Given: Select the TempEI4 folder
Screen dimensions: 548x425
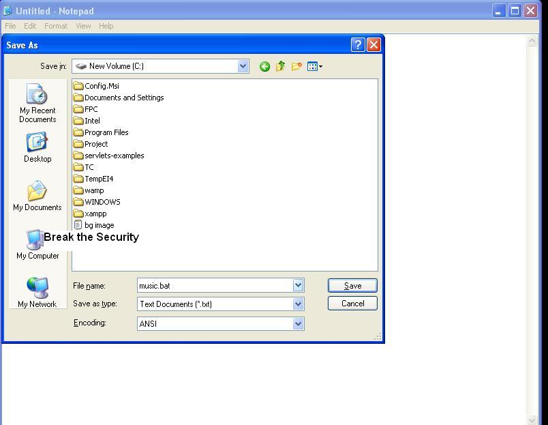Looking at the screenshot, I should pyautogui.click(x=93, y=179).
